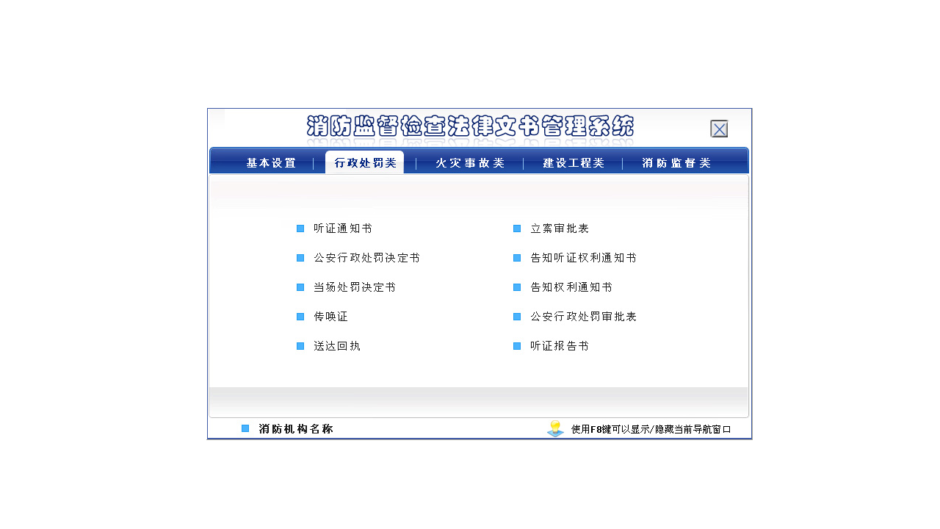Open the 公安行政处罚决定书 document
The width and height of the screenshot is (940, 529).
click(367, 258)
